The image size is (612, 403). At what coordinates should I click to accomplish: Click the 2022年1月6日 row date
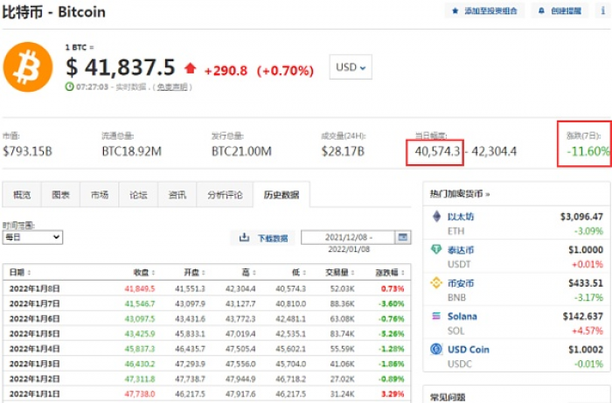pyautogui.click(x=34, y=319)
